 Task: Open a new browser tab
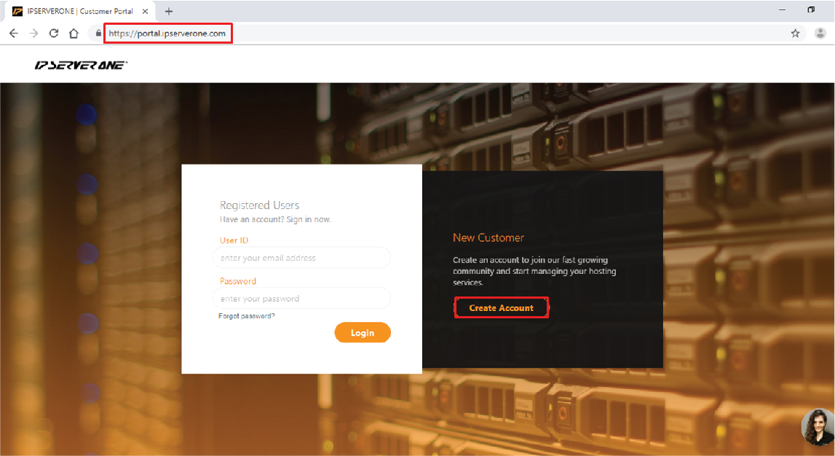coord(169,10)
